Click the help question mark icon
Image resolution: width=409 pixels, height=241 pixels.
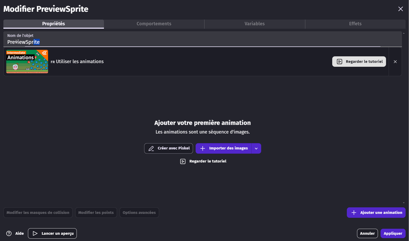pyautogui.click(x=9, y=233)
